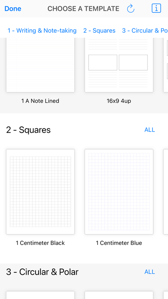Tap the circular refresh arrow icon
This screenshot has height=299, width=168.
(x=131, y=9)
